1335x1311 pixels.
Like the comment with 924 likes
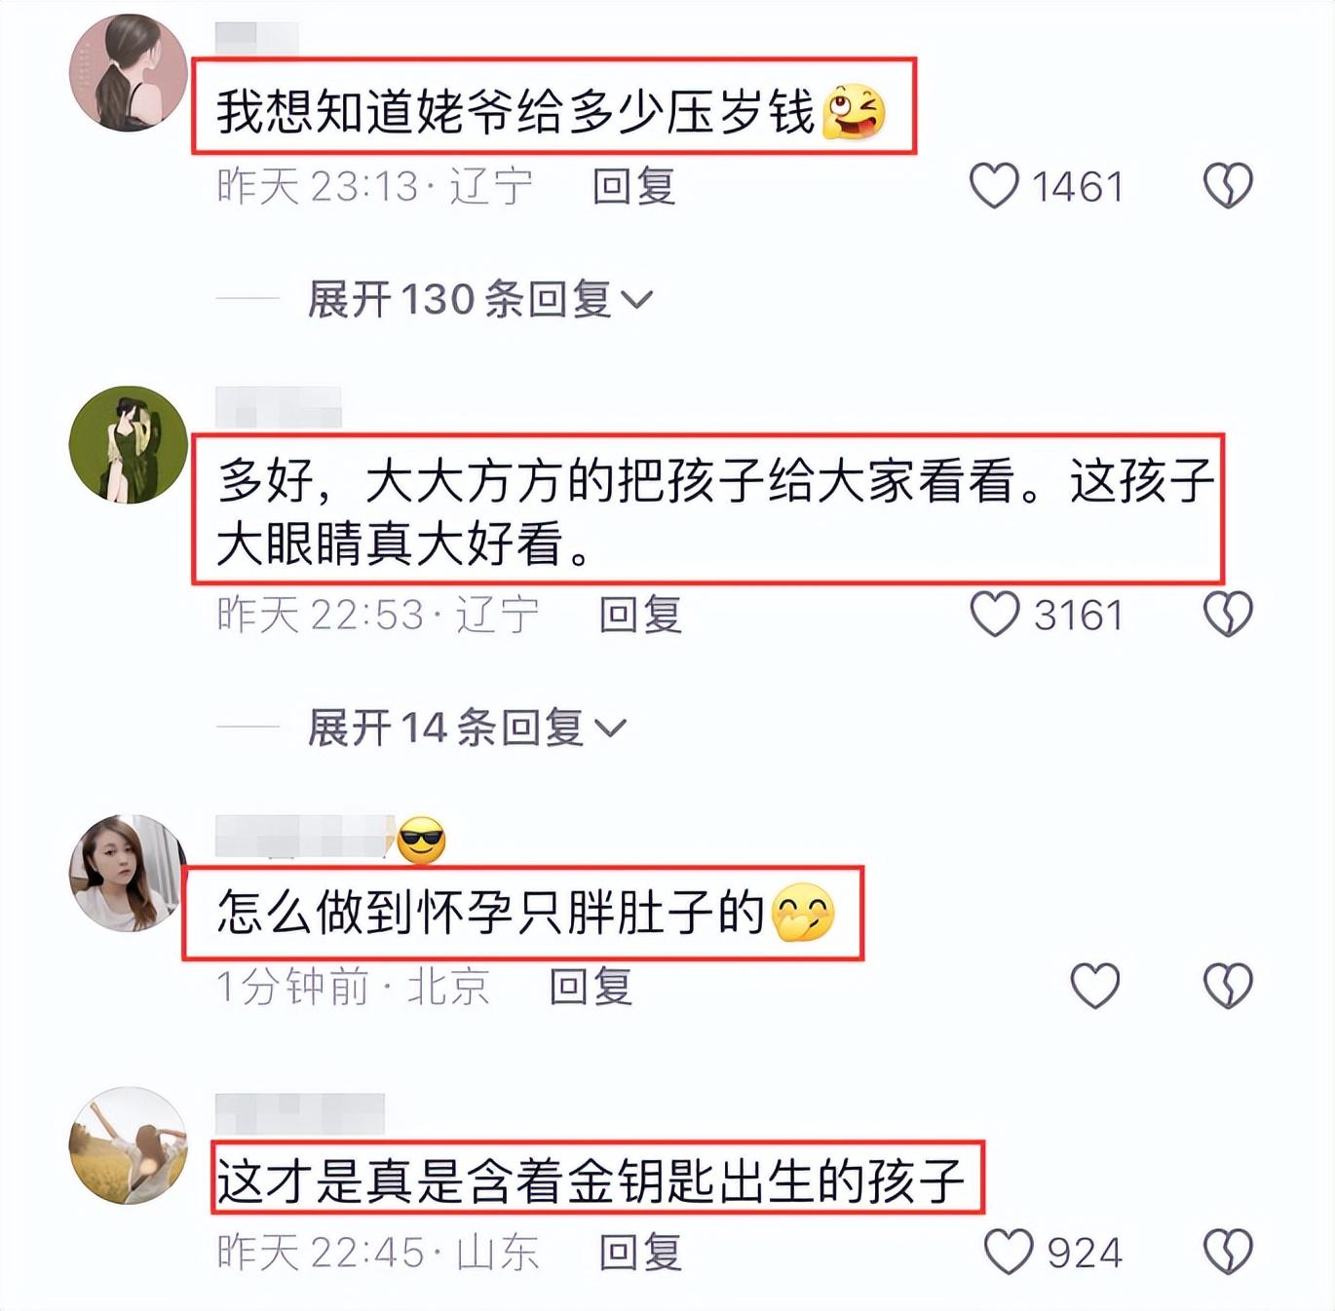point(1008,1252)
